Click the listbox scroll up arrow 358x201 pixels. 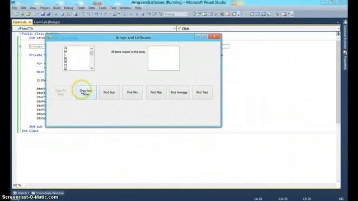coord(92,49)
